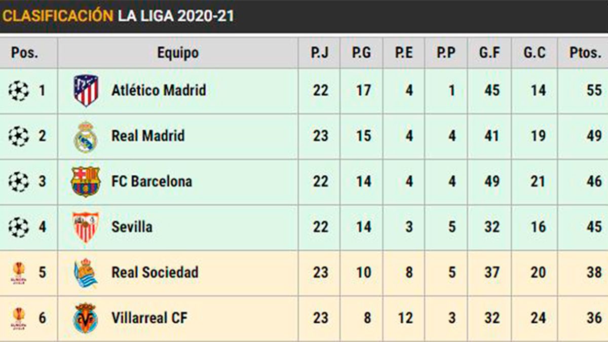
Task: Click the G.F column header
Action: (x=489, y=53)
